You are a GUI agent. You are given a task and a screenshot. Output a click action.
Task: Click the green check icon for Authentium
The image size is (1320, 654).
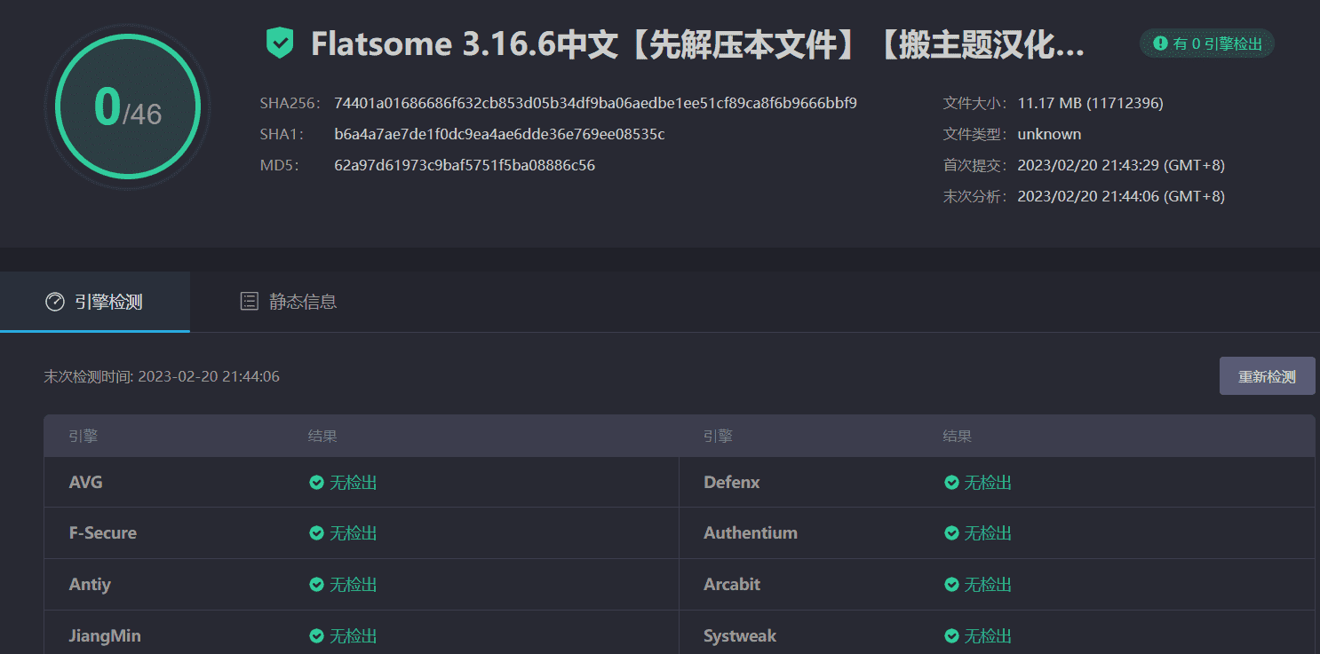[x=951, y=533]
